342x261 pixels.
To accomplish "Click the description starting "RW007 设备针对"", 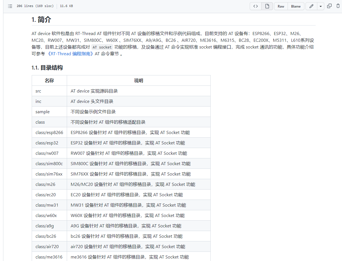I will (129, 153).
